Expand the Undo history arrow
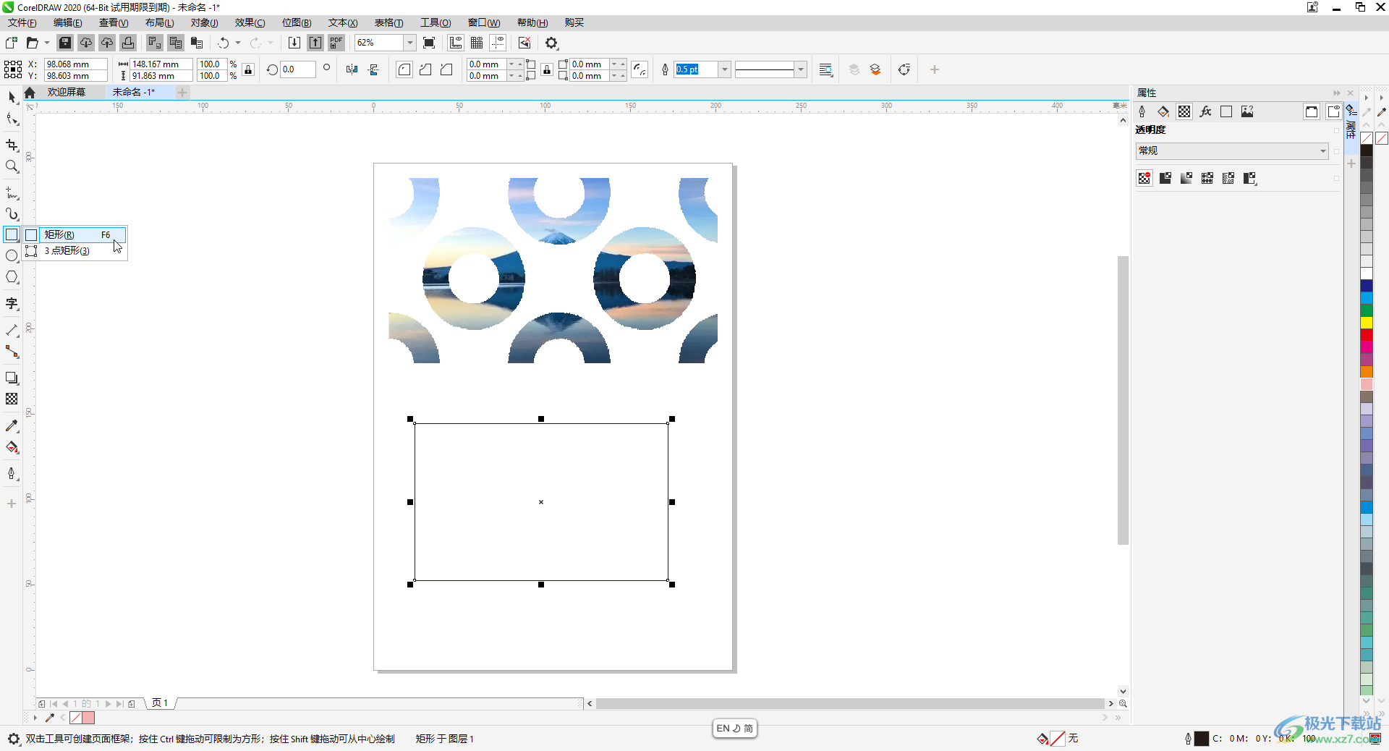Viewport: 1389px width, 751px height. click(x=238, y=43)
